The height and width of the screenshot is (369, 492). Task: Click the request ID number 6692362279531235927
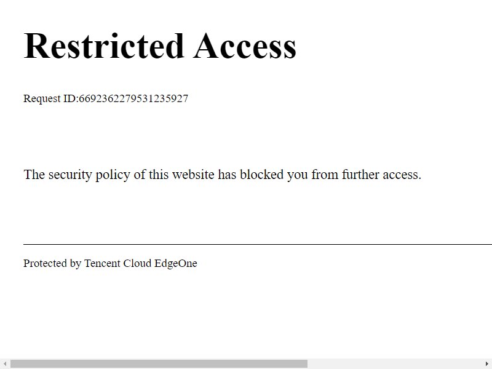133,98
